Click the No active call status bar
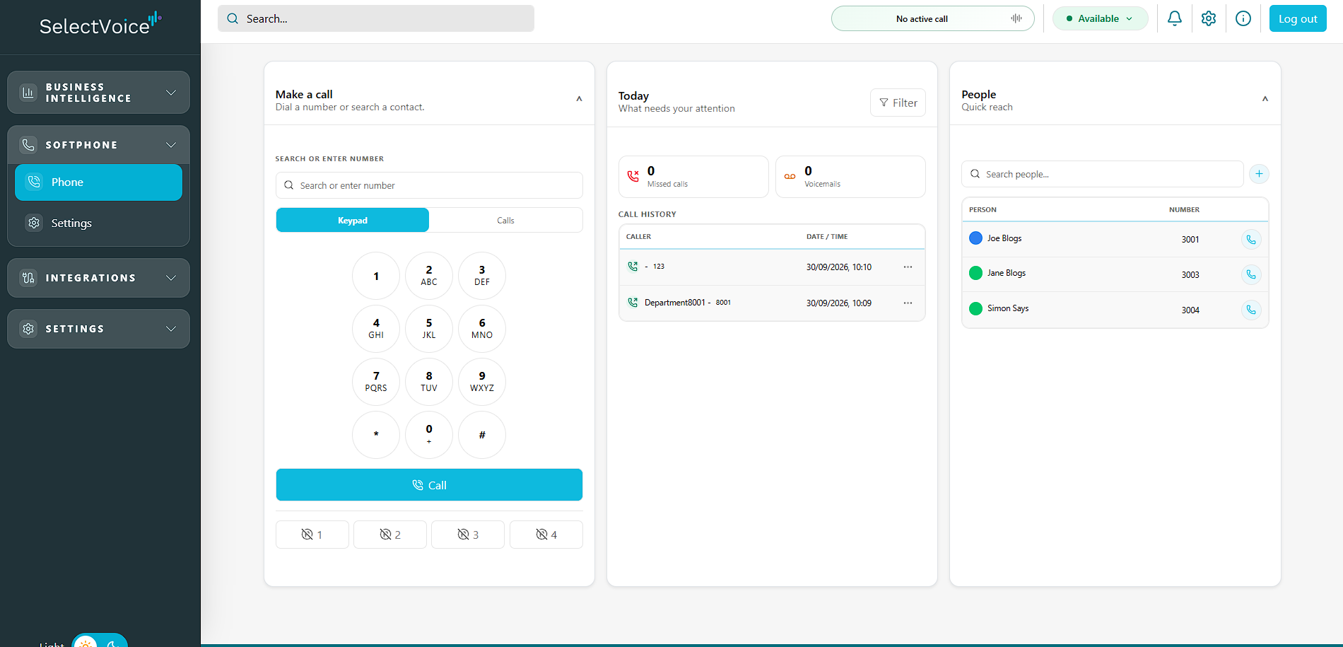 pos(932,18)
